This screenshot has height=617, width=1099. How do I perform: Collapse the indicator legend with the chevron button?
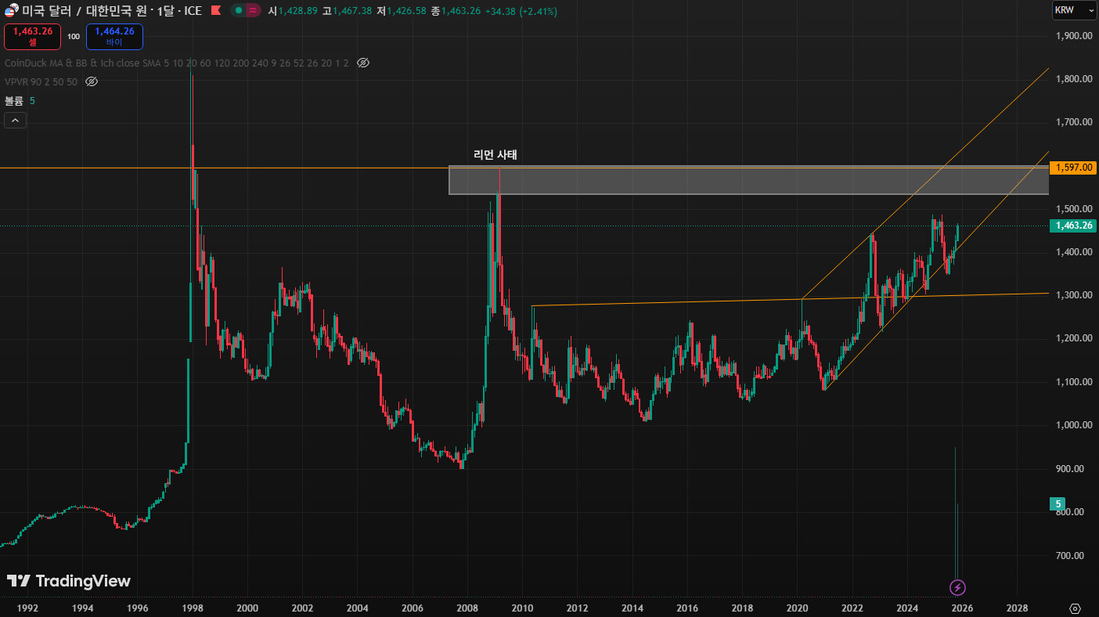[x=15, y=120]
